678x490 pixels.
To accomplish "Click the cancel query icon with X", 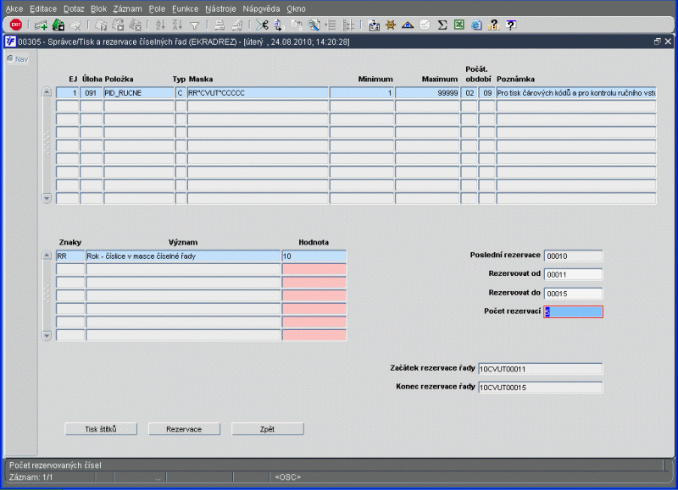I will [x=136, y=25].
